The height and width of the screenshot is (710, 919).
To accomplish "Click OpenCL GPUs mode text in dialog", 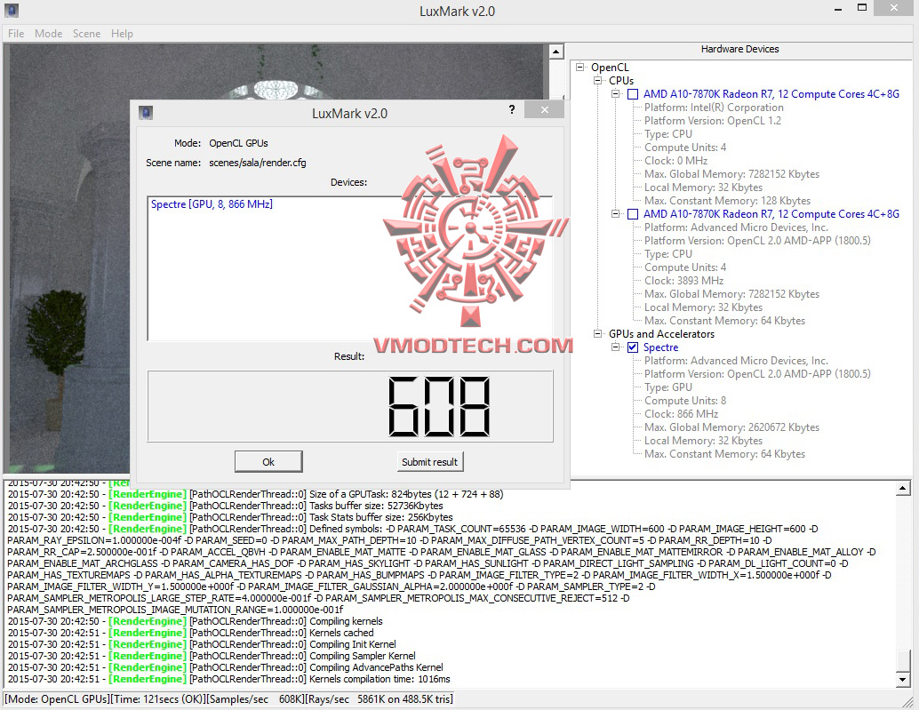I will click(238, 143).
